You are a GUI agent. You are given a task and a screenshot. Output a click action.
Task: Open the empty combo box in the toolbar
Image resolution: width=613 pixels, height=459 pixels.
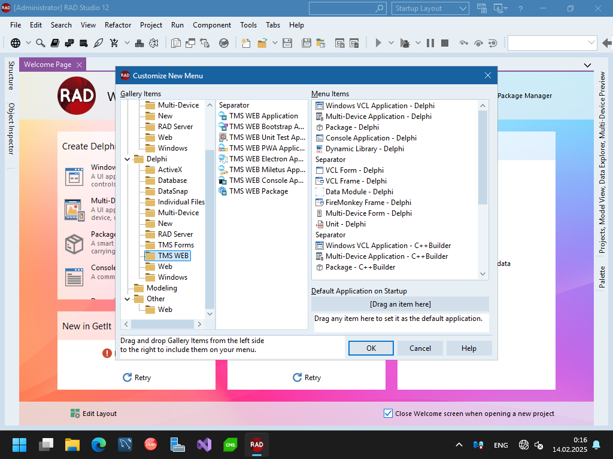pyautogui.click(x=552, y=43)
